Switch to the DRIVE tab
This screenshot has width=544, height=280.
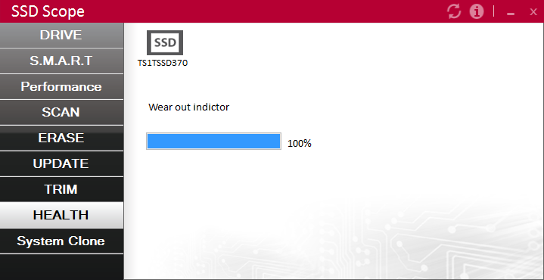pyautogui.click(x=61, y=35)
